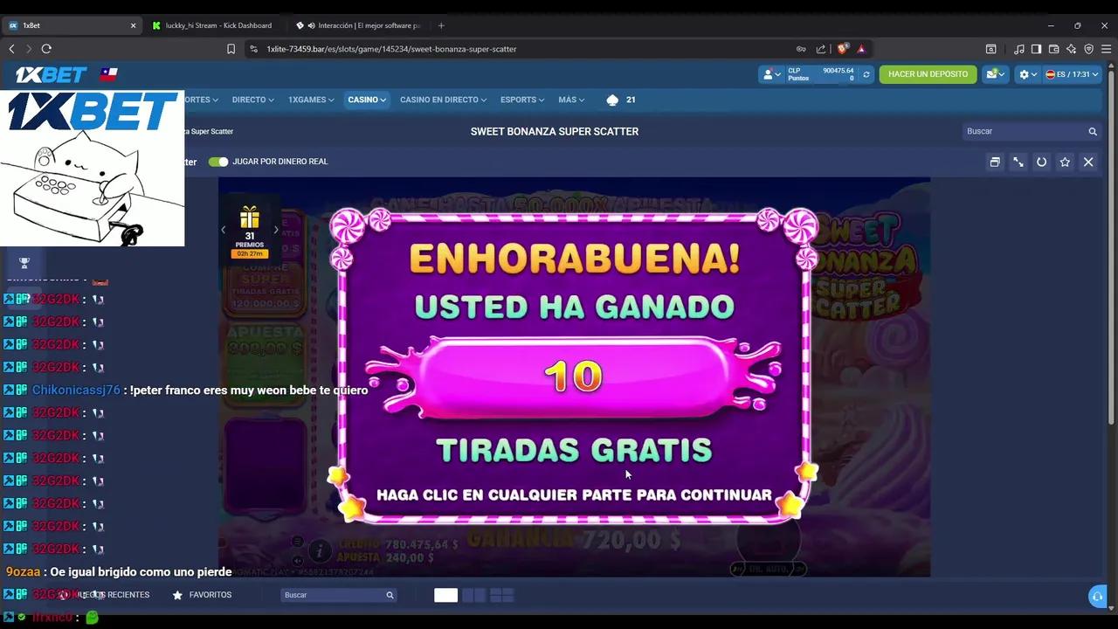Reload the page with the browser refresh icon

coord(46,49)
